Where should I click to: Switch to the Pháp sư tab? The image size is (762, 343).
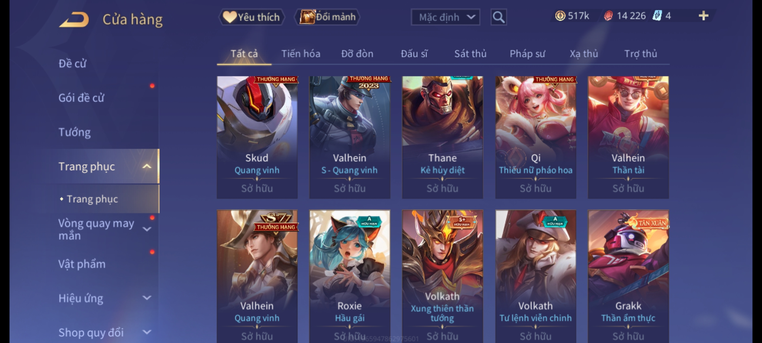527,54
